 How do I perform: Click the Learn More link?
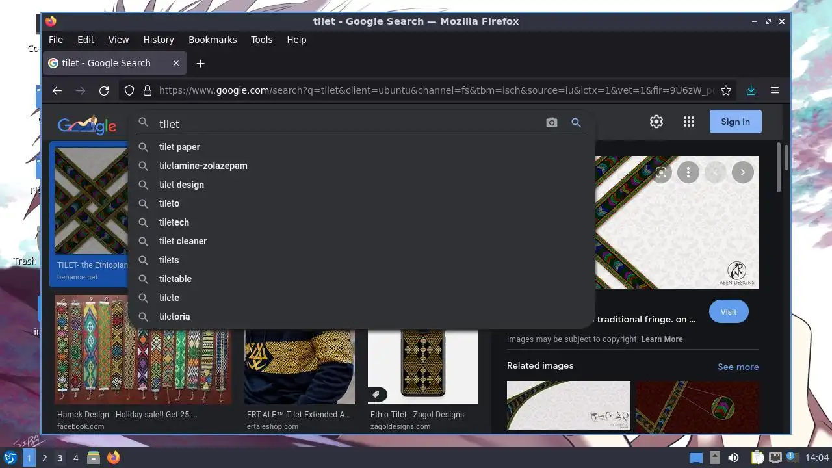point(662,339)
